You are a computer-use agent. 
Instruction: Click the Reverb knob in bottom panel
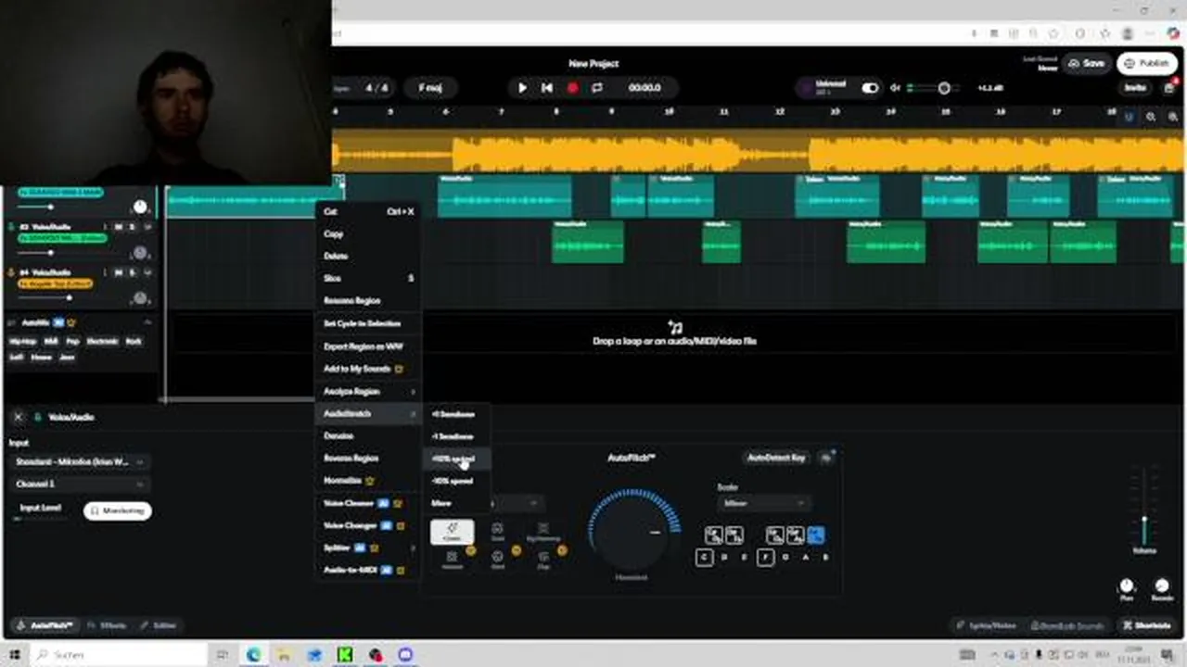pos(1162,586)
